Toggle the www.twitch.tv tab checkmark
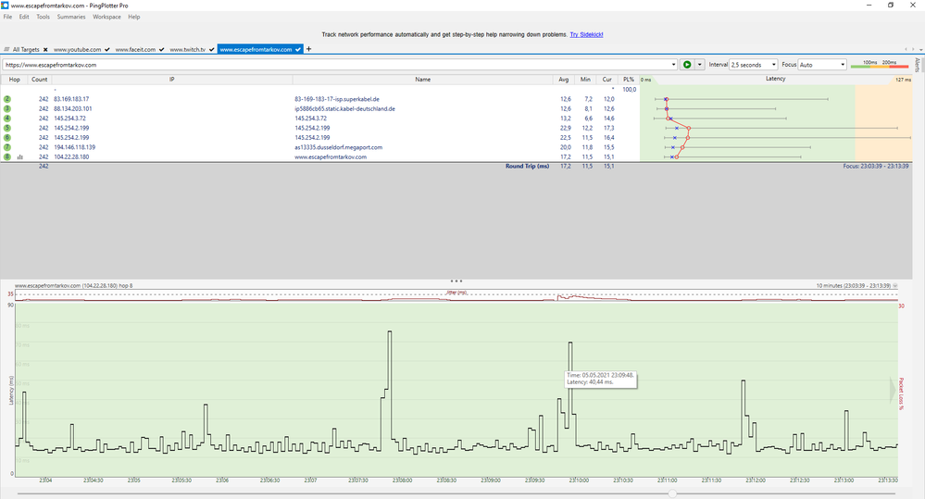This screenshot has height=499, width=925. coord(211,50)
